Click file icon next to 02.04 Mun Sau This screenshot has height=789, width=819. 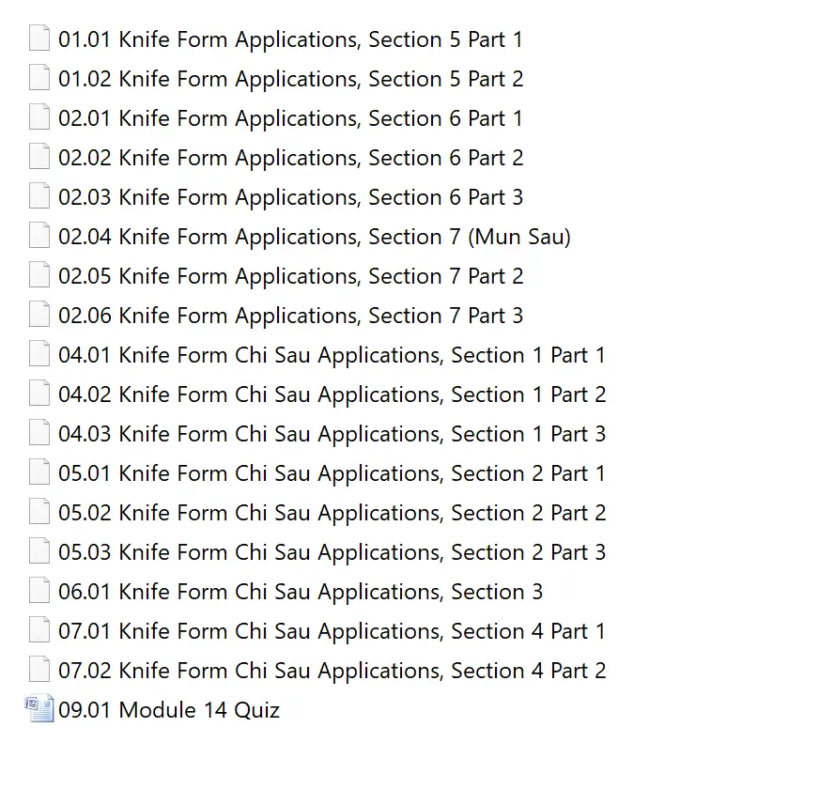[39, 237]
